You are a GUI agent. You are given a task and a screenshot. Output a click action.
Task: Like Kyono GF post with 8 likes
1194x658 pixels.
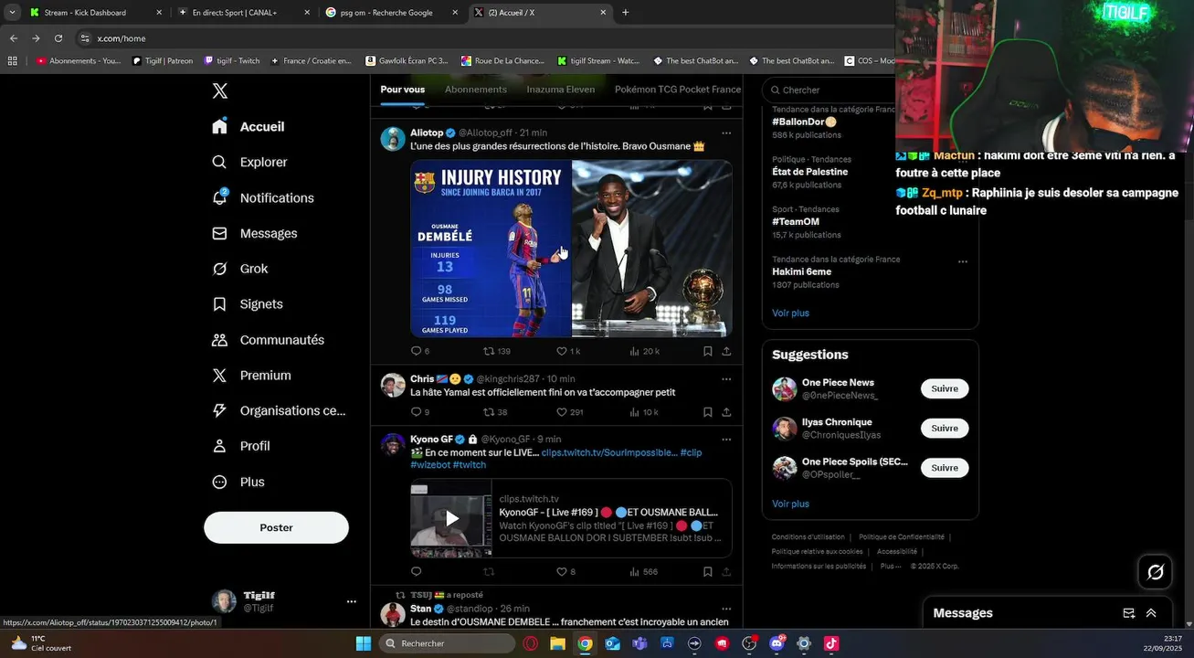tap(565, 572)
